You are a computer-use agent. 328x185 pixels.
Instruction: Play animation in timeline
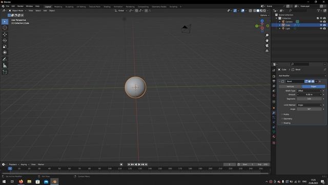139,164
